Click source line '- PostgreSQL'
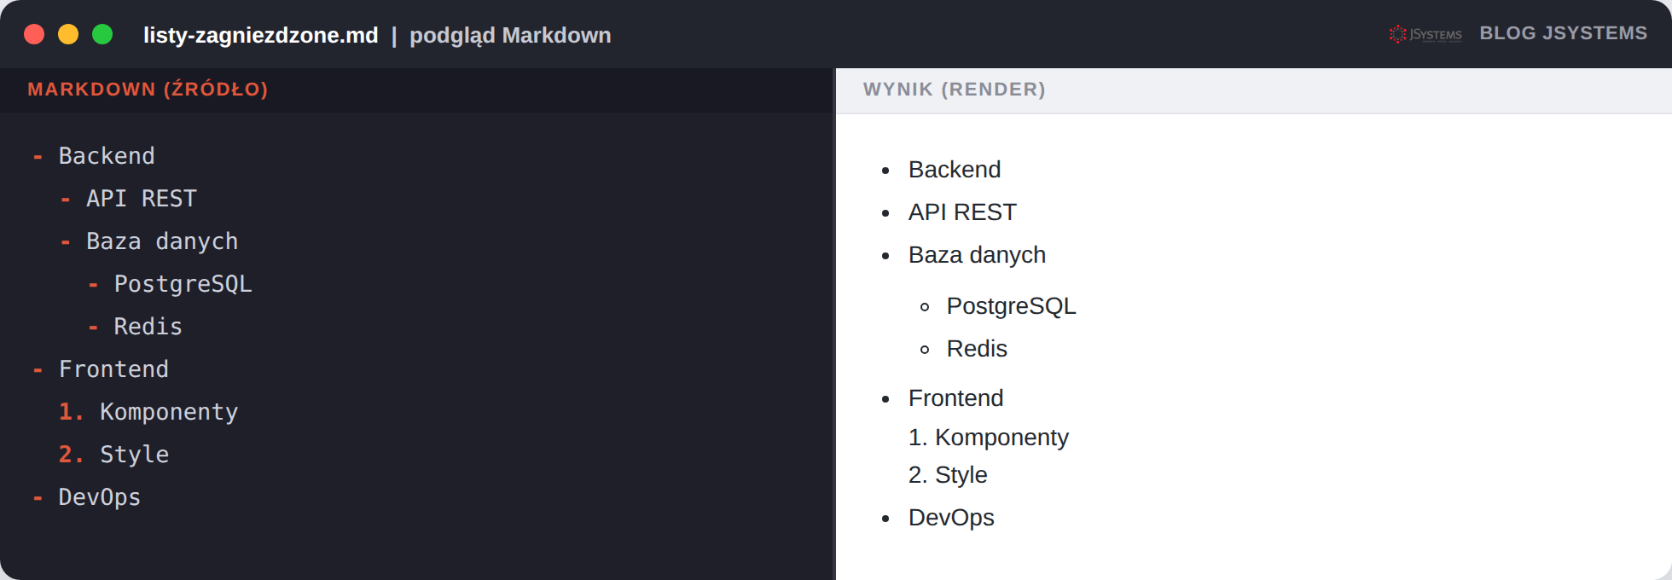 (x=171, y=284)
